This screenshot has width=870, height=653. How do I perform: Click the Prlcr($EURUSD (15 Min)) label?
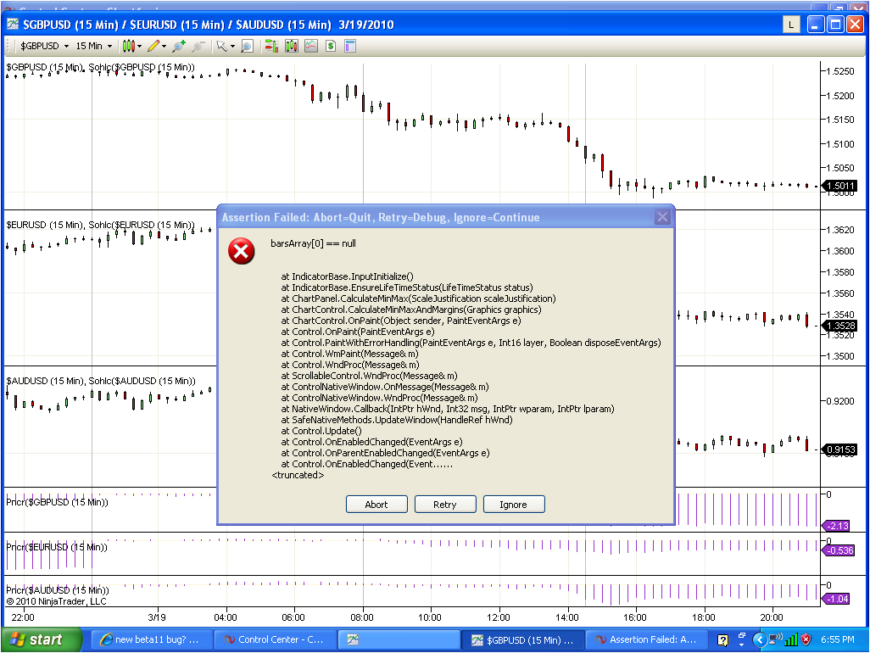pos(57,547)
